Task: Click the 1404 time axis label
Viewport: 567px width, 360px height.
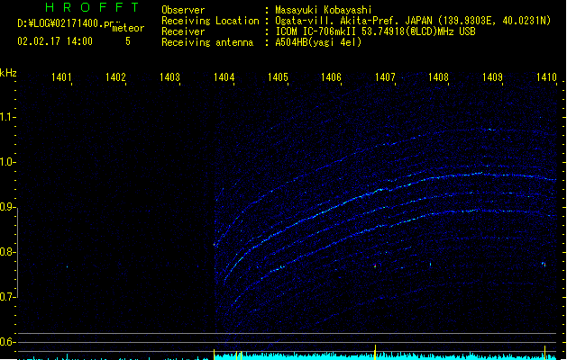Action: pyautogui.click(x=224, y=77)
